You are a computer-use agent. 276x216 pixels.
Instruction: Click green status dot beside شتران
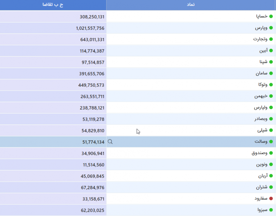271,187
